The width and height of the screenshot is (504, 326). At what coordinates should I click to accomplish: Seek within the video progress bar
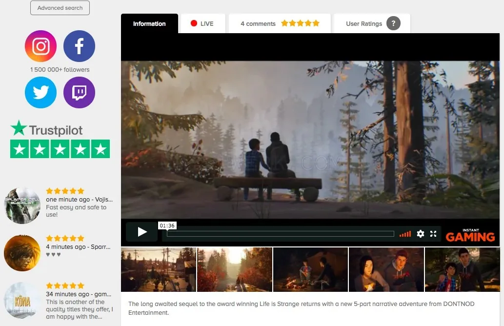tap(280, 234)
